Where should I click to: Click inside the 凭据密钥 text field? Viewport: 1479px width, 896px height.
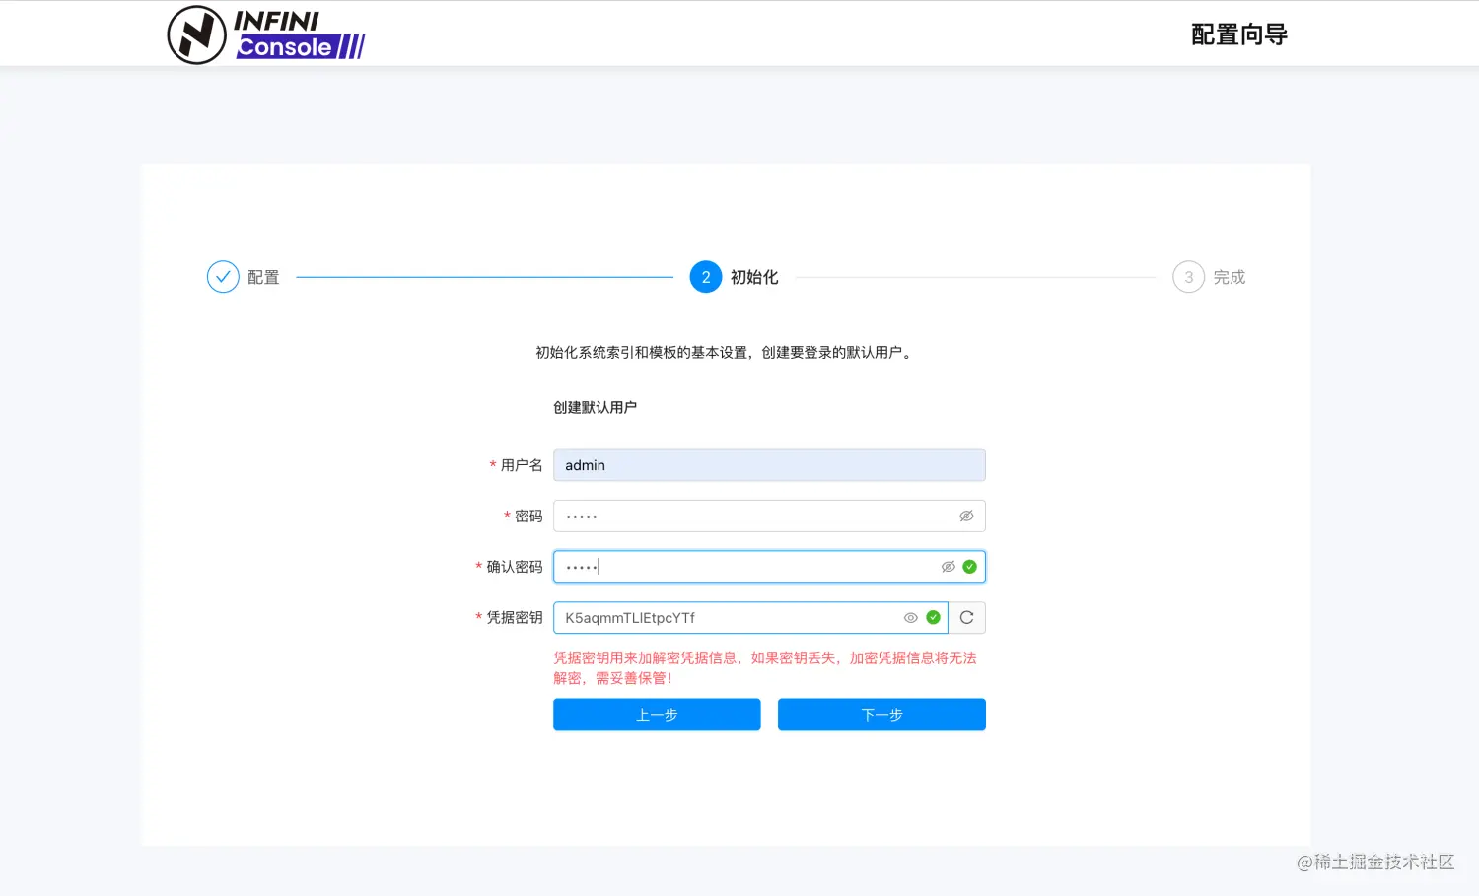[730, 617]
